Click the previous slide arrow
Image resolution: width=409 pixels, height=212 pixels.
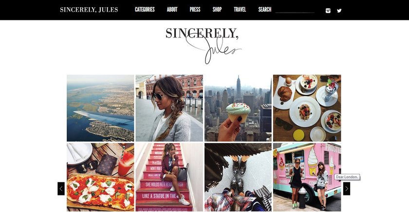click(61, 189)
